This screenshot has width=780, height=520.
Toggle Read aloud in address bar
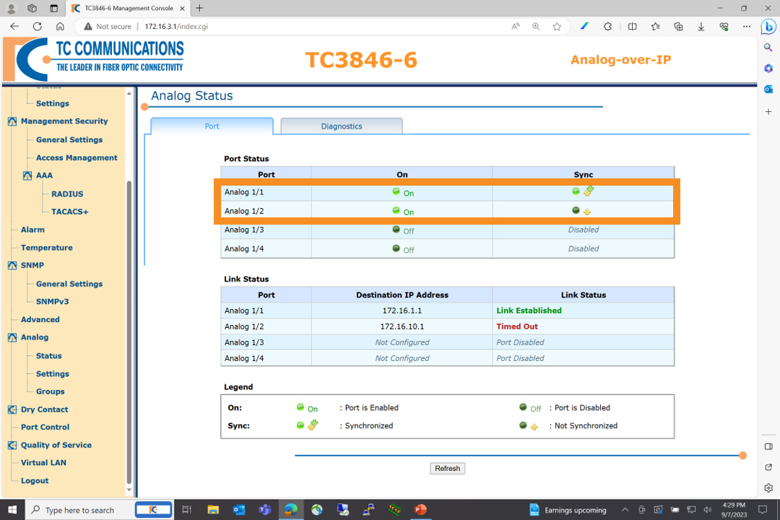click(x=516, y=27)
